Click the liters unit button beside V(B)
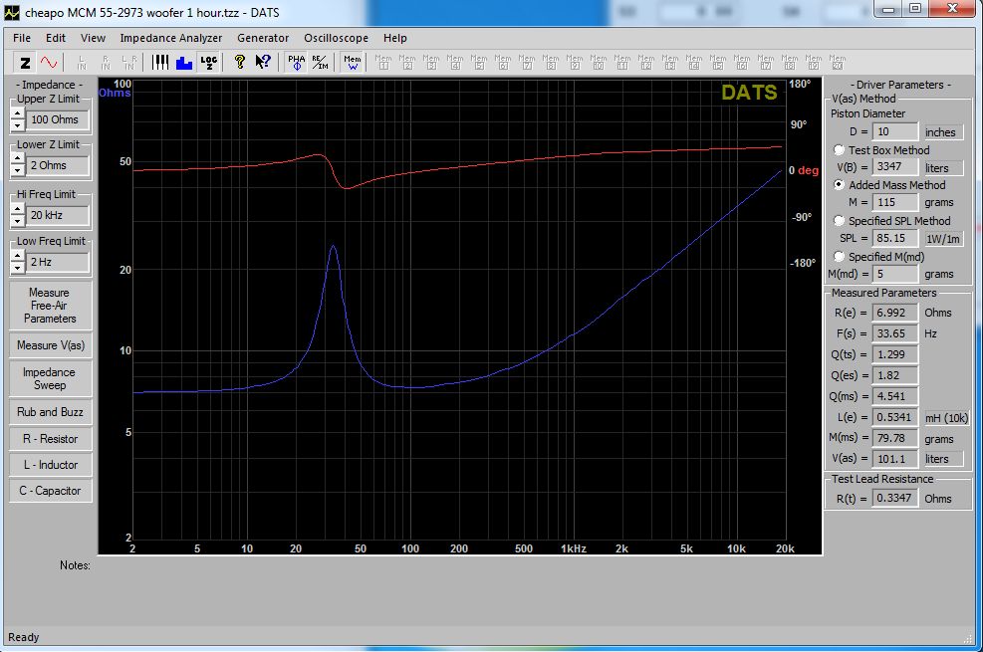 (942, 168)
